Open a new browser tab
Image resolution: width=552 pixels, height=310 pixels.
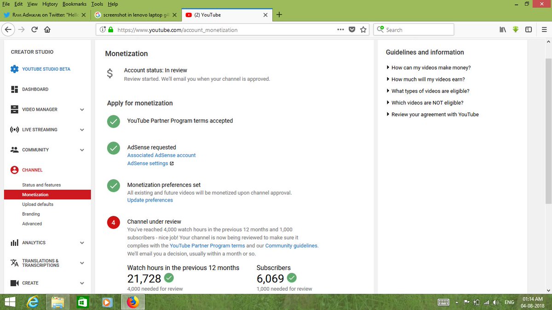pos(279,15)
